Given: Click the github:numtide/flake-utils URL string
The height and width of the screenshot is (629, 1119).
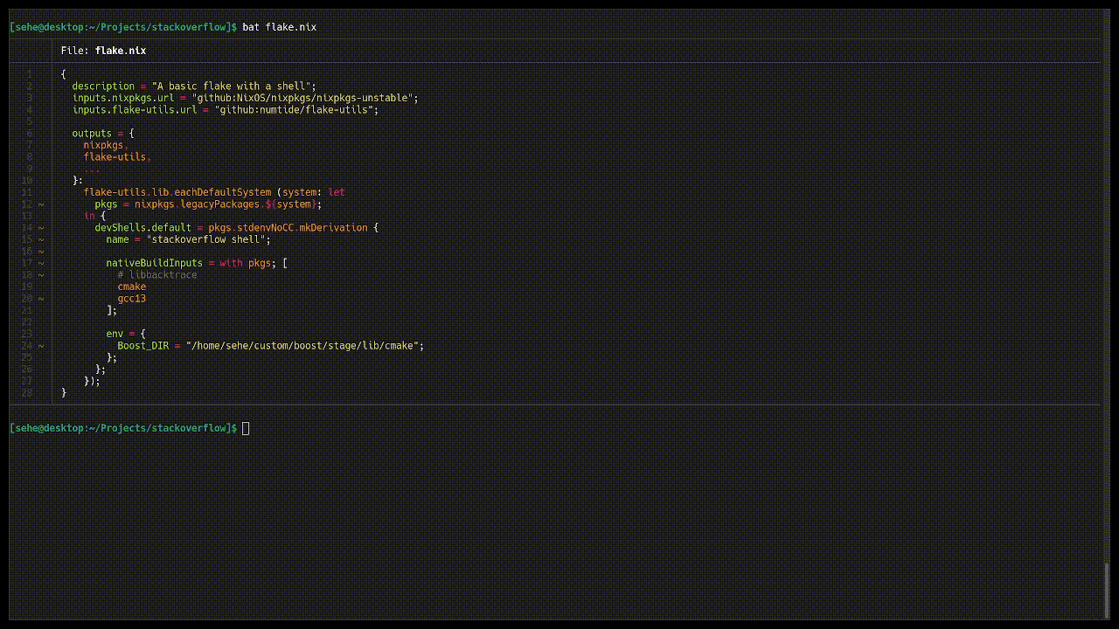Looking at the screenshot, I should [296, 110].
